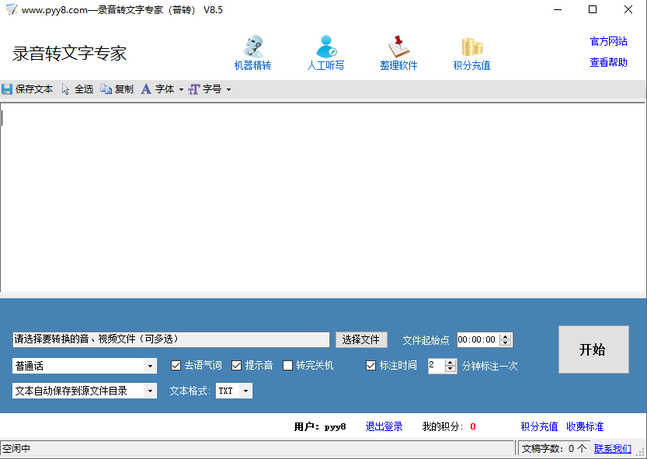The image size is (647, 459).
Task: Click the 保存文本 floppy disk icon
Action: (7, 89)
